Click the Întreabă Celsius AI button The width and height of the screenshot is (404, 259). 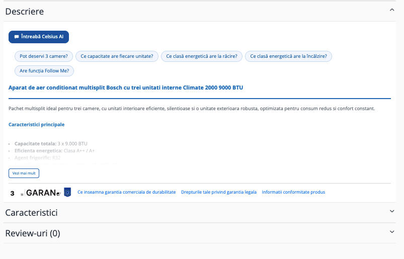click(x=39, y=37)
